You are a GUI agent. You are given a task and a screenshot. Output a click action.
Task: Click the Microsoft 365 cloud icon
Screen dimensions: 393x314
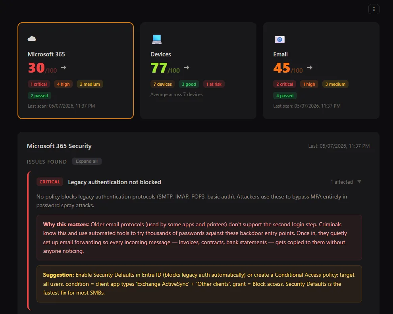tap(32, 39)
